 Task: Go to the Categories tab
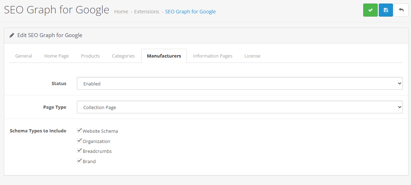pos(123,56)
